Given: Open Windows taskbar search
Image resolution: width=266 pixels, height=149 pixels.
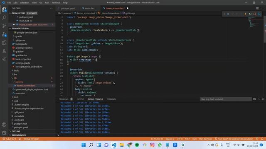Looking at the screenshot, I should 91,145.
